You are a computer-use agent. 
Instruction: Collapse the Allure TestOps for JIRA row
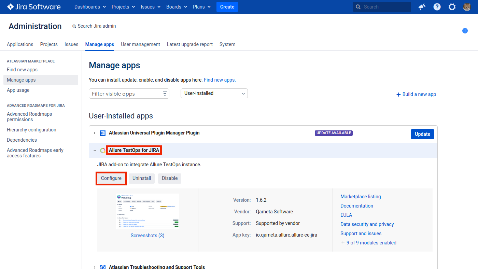[x=95, y=150]
